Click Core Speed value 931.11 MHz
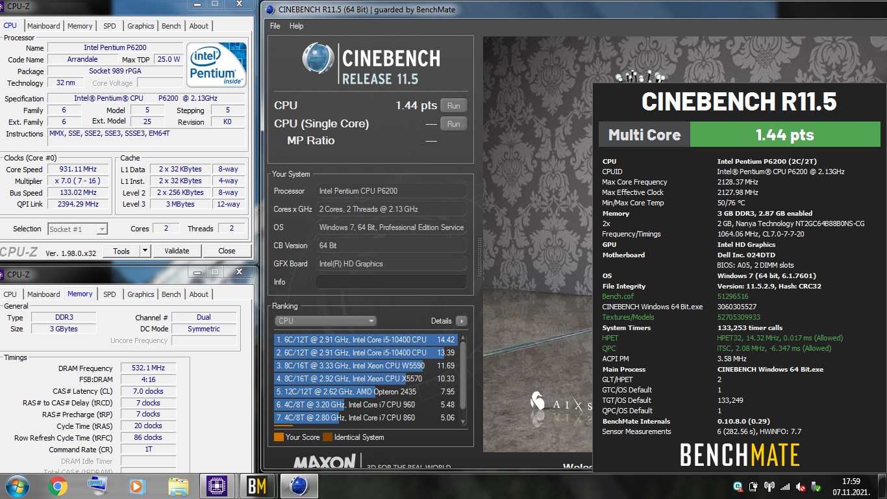This screenshot has height=499, width=887. click(78, 169)
